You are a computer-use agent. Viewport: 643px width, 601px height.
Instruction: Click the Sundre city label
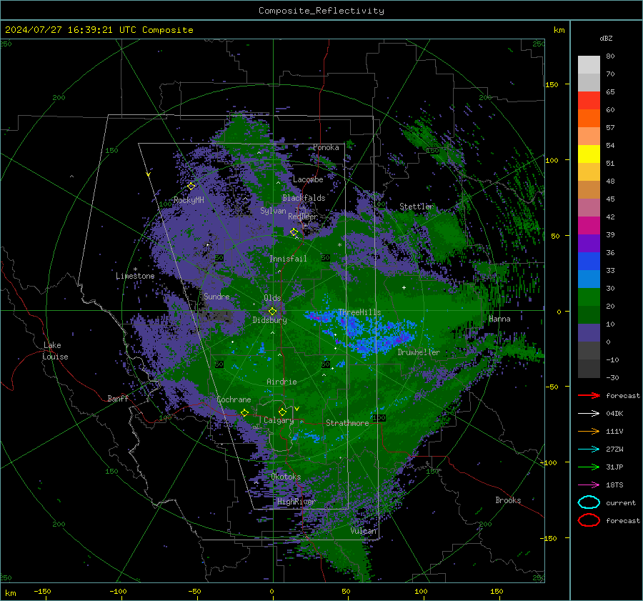click(x=216, y=296)
